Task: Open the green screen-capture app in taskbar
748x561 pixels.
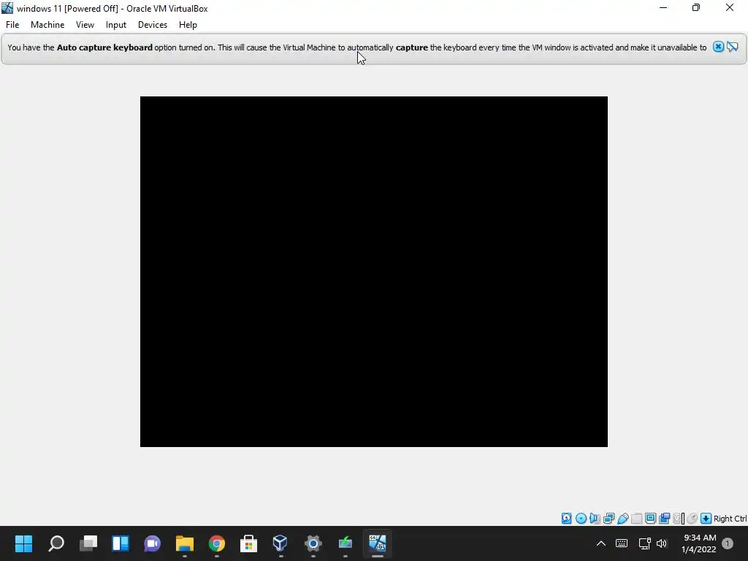Action: 345,543
